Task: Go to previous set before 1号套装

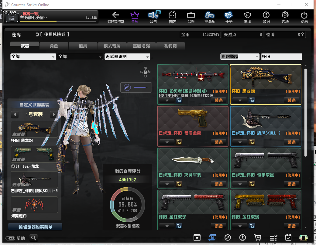Action: [x=15, y=114]
